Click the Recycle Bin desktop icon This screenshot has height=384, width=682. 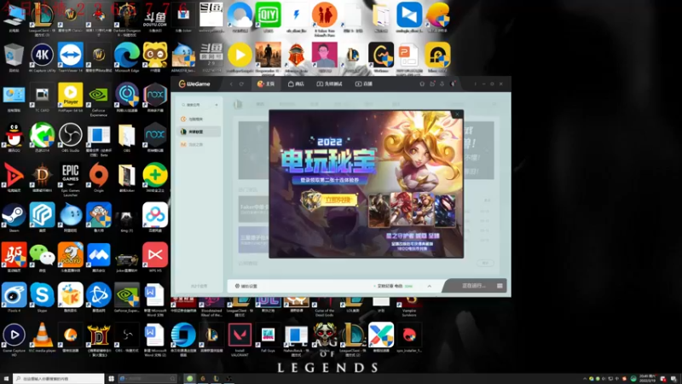click(x=14, y=57)
